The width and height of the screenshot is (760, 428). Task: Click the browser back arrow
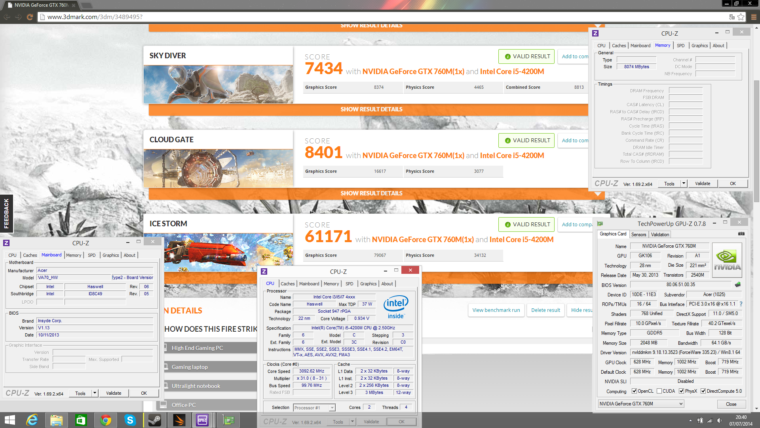7,17
